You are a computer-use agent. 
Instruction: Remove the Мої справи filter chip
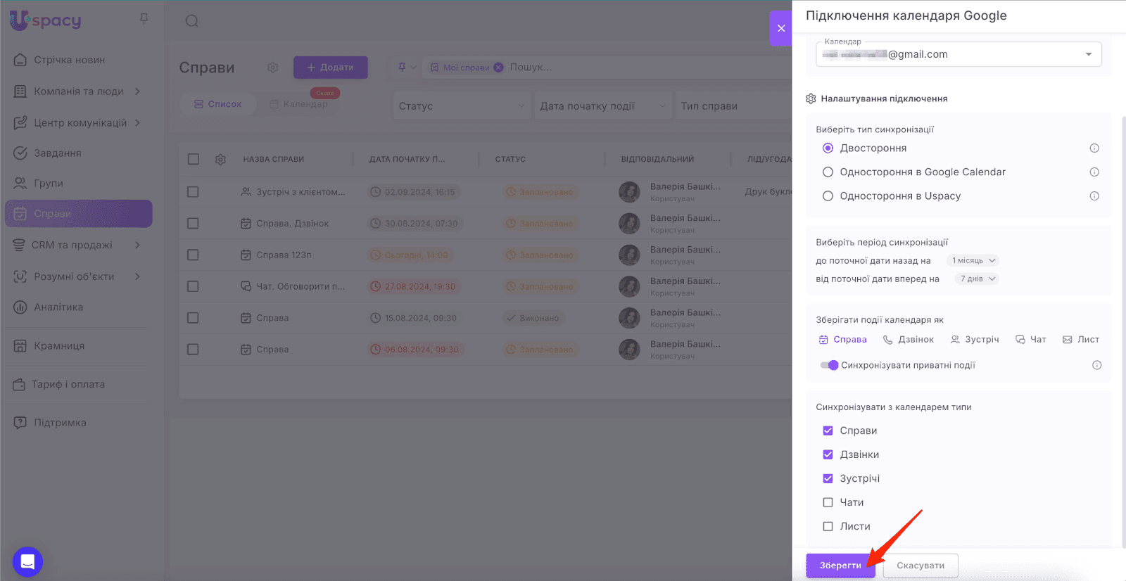(498, 68)
